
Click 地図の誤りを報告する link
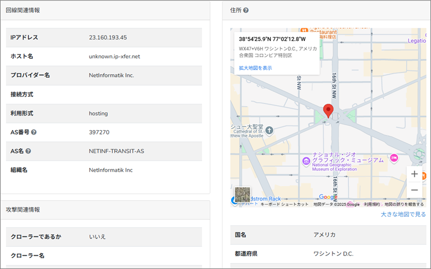[x=404, y=204]
